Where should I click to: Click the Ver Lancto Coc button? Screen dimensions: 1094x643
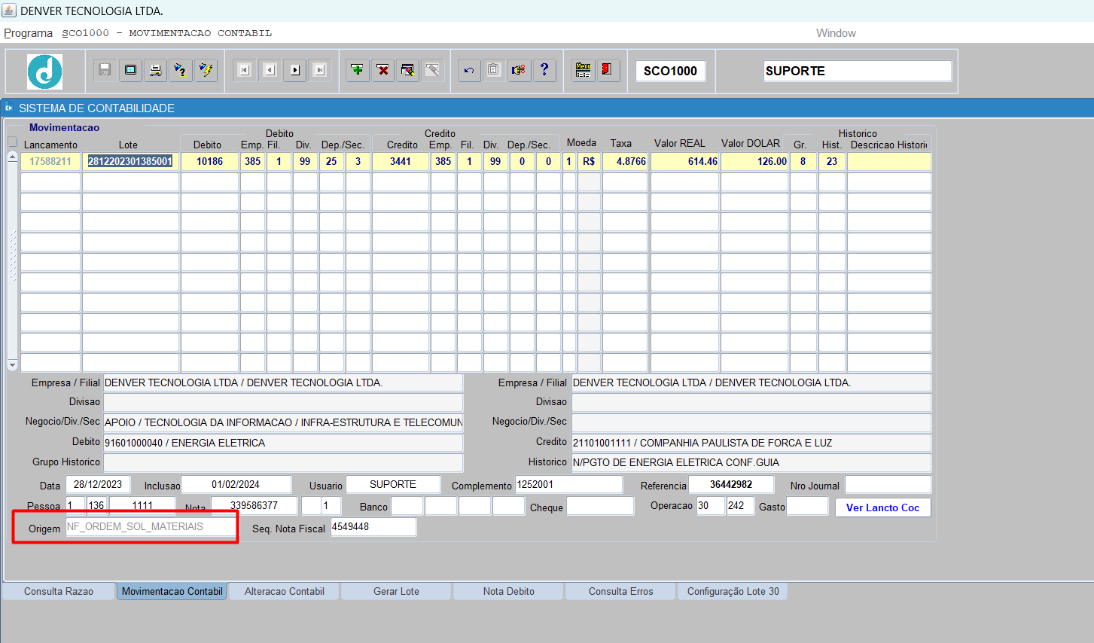(x=882, y=507)
